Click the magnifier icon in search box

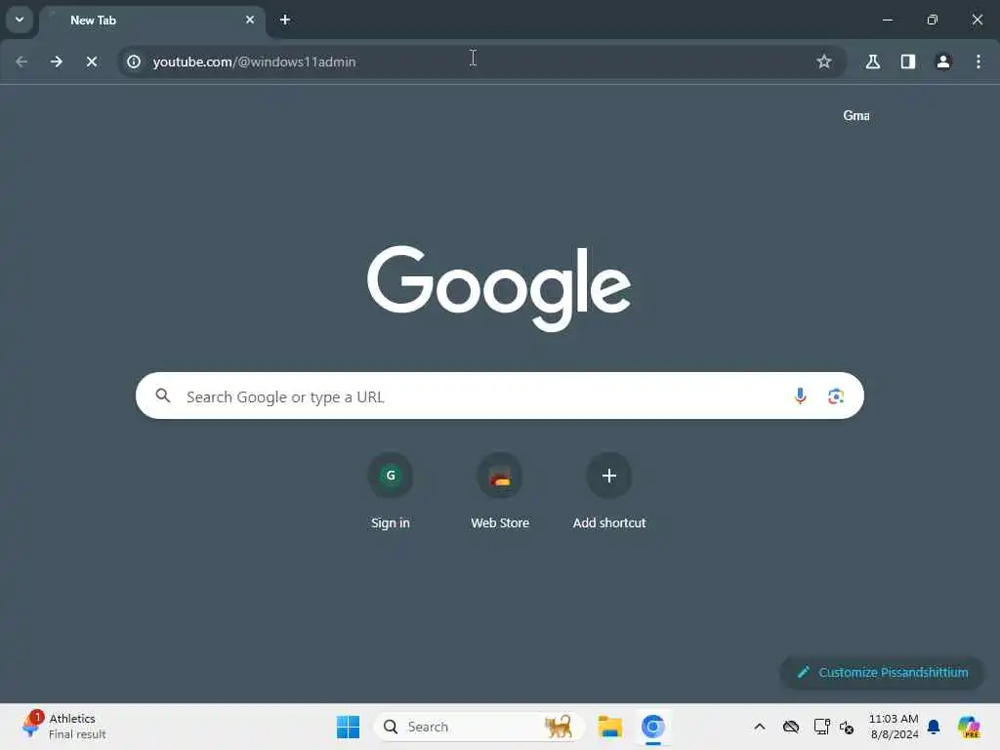(163, 396)
